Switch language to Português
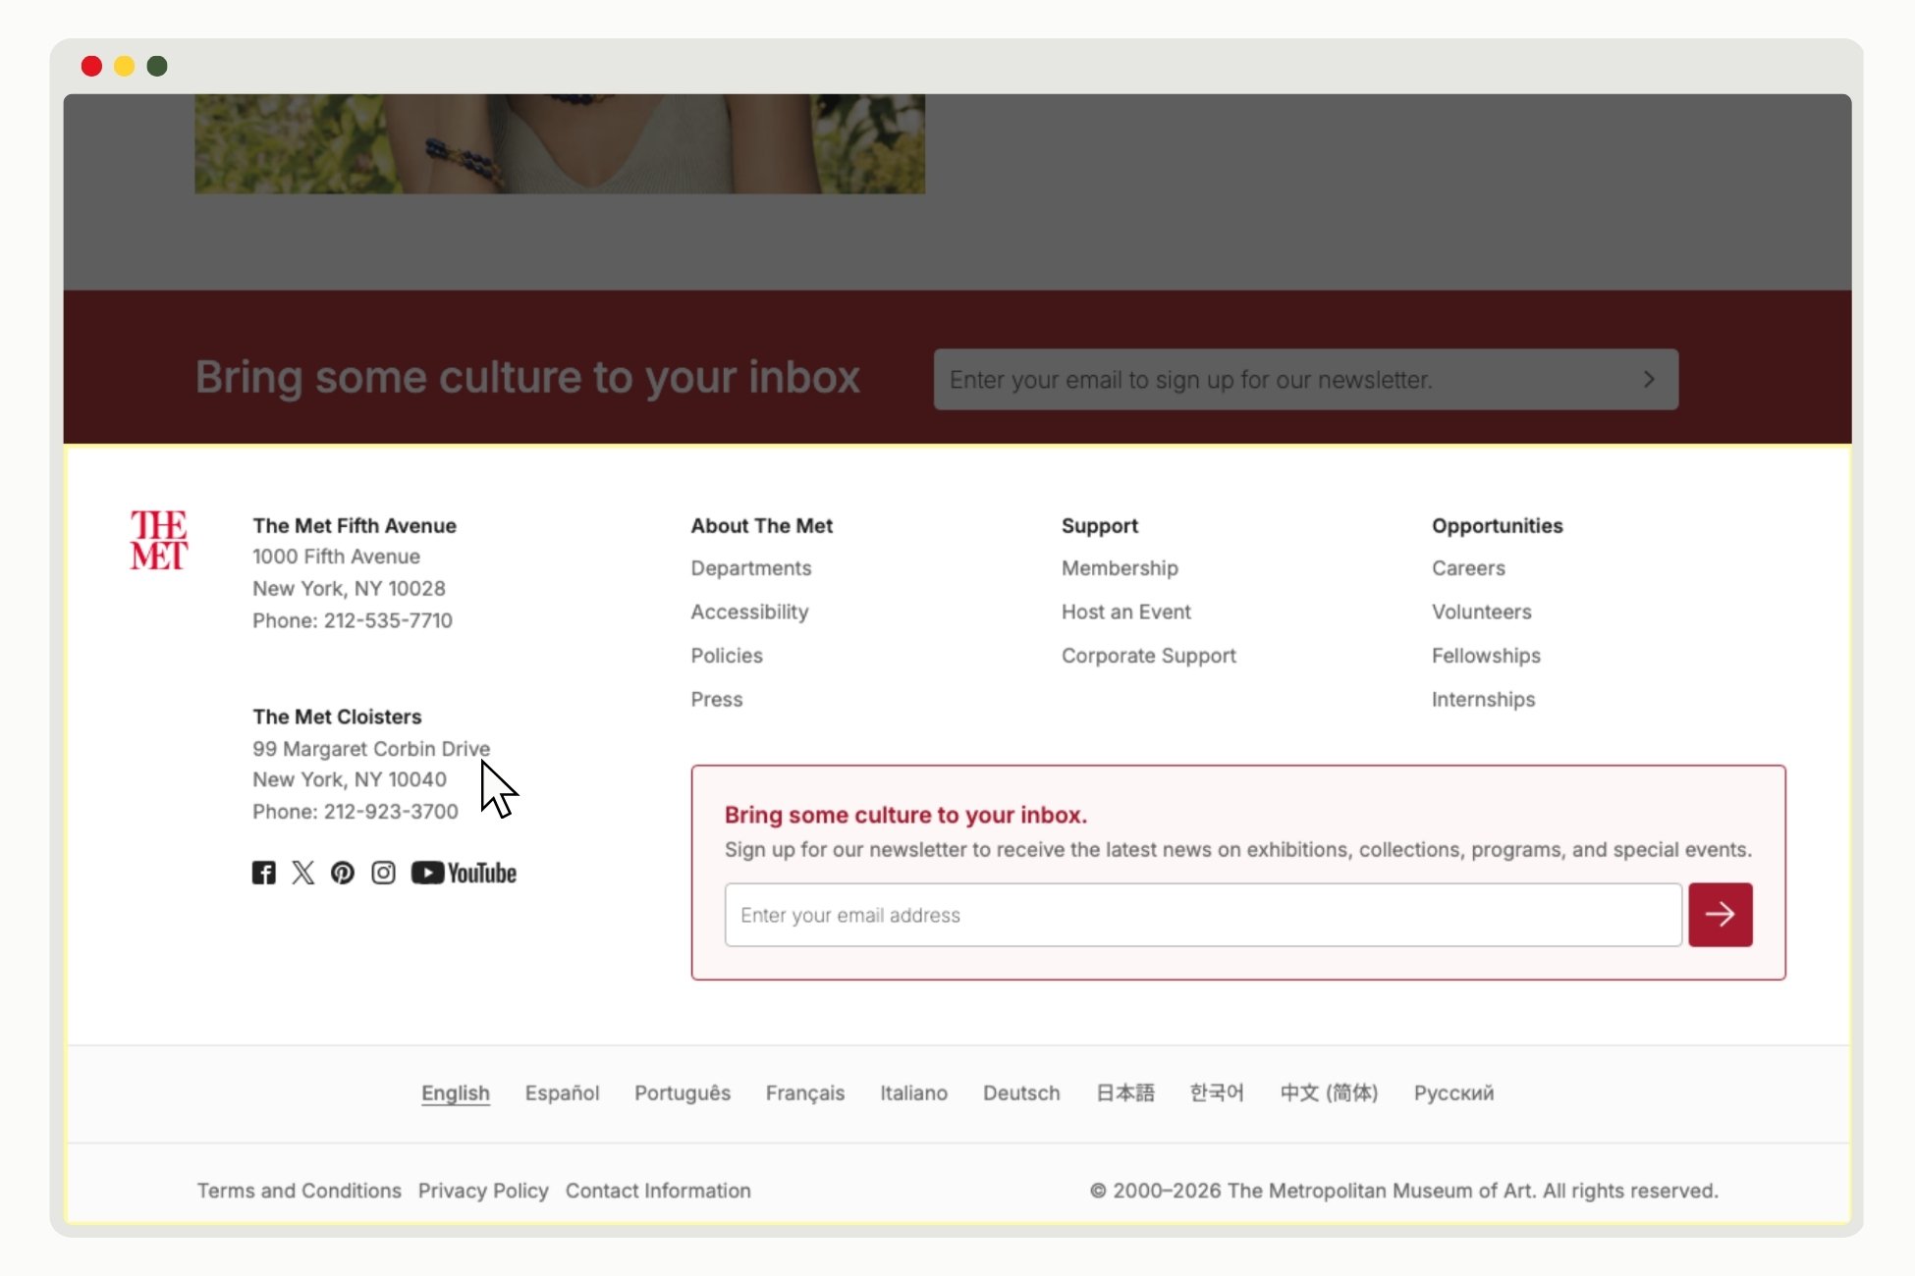This screenshot has width=1915, height=1276. [683, 1093]
